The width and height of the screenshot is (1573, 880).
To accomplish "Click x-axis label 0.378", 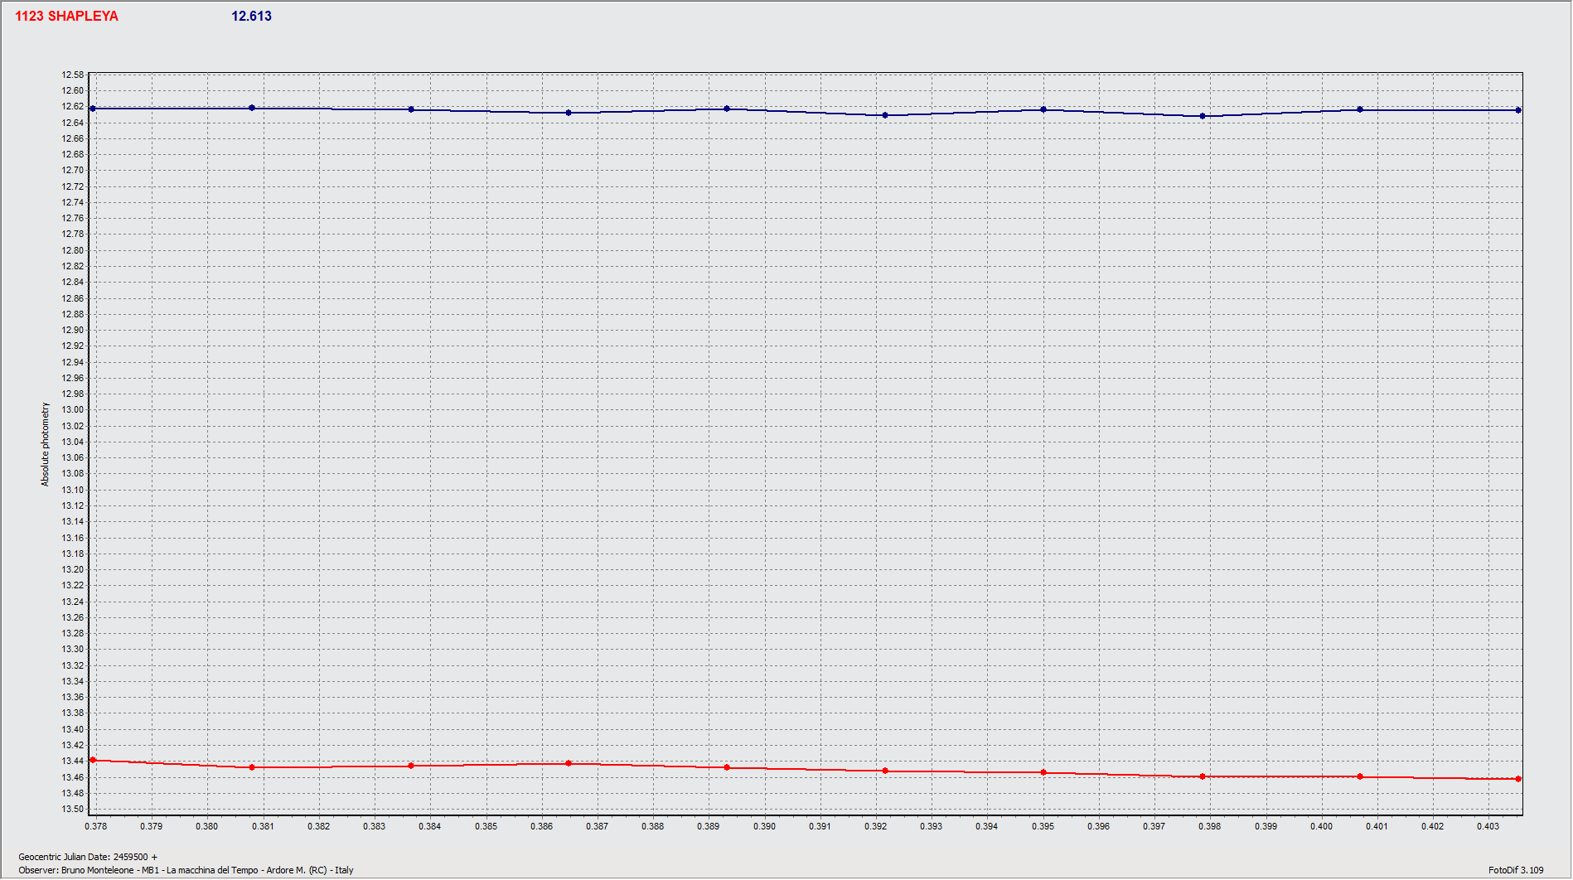I will [95, 826].
